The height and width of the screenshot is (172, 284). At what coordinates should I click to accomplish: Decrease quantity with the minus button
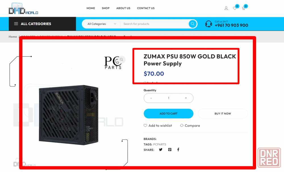point(151,98)
